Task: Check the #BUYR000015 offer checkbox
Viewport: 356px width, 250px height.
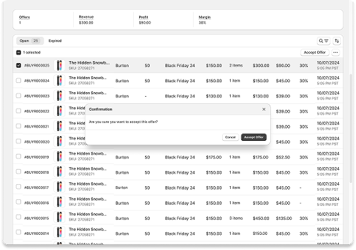Action: [18, 217]
